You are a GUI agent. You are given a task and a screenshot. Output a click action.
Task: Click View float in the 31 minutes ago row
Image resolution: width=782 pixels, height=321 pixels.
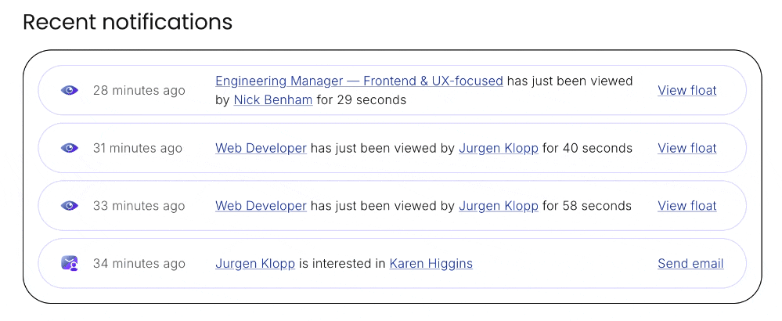coord(687,148)
